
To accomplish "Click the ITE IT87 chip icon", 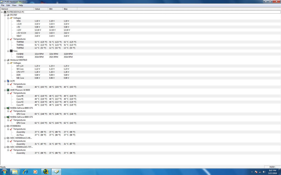I will 8,15.
